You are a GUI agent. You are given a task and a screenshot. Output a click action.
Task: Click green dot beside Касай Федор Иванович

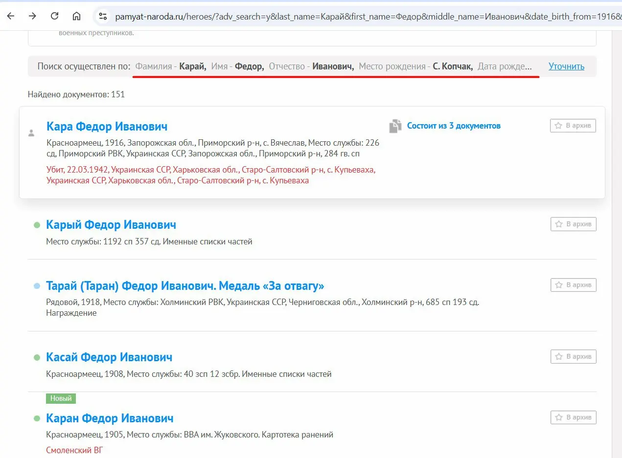click(36, 358)
